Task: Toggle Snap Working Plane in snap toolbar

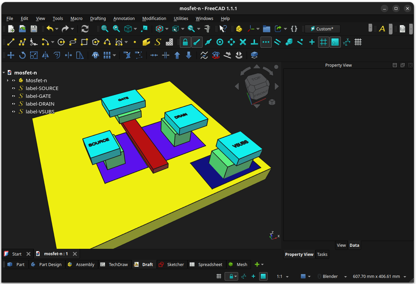Action: 335,42
